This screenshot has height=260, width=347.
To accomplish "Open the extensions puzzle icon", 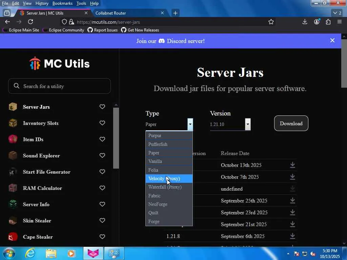I will coord(328,22).
